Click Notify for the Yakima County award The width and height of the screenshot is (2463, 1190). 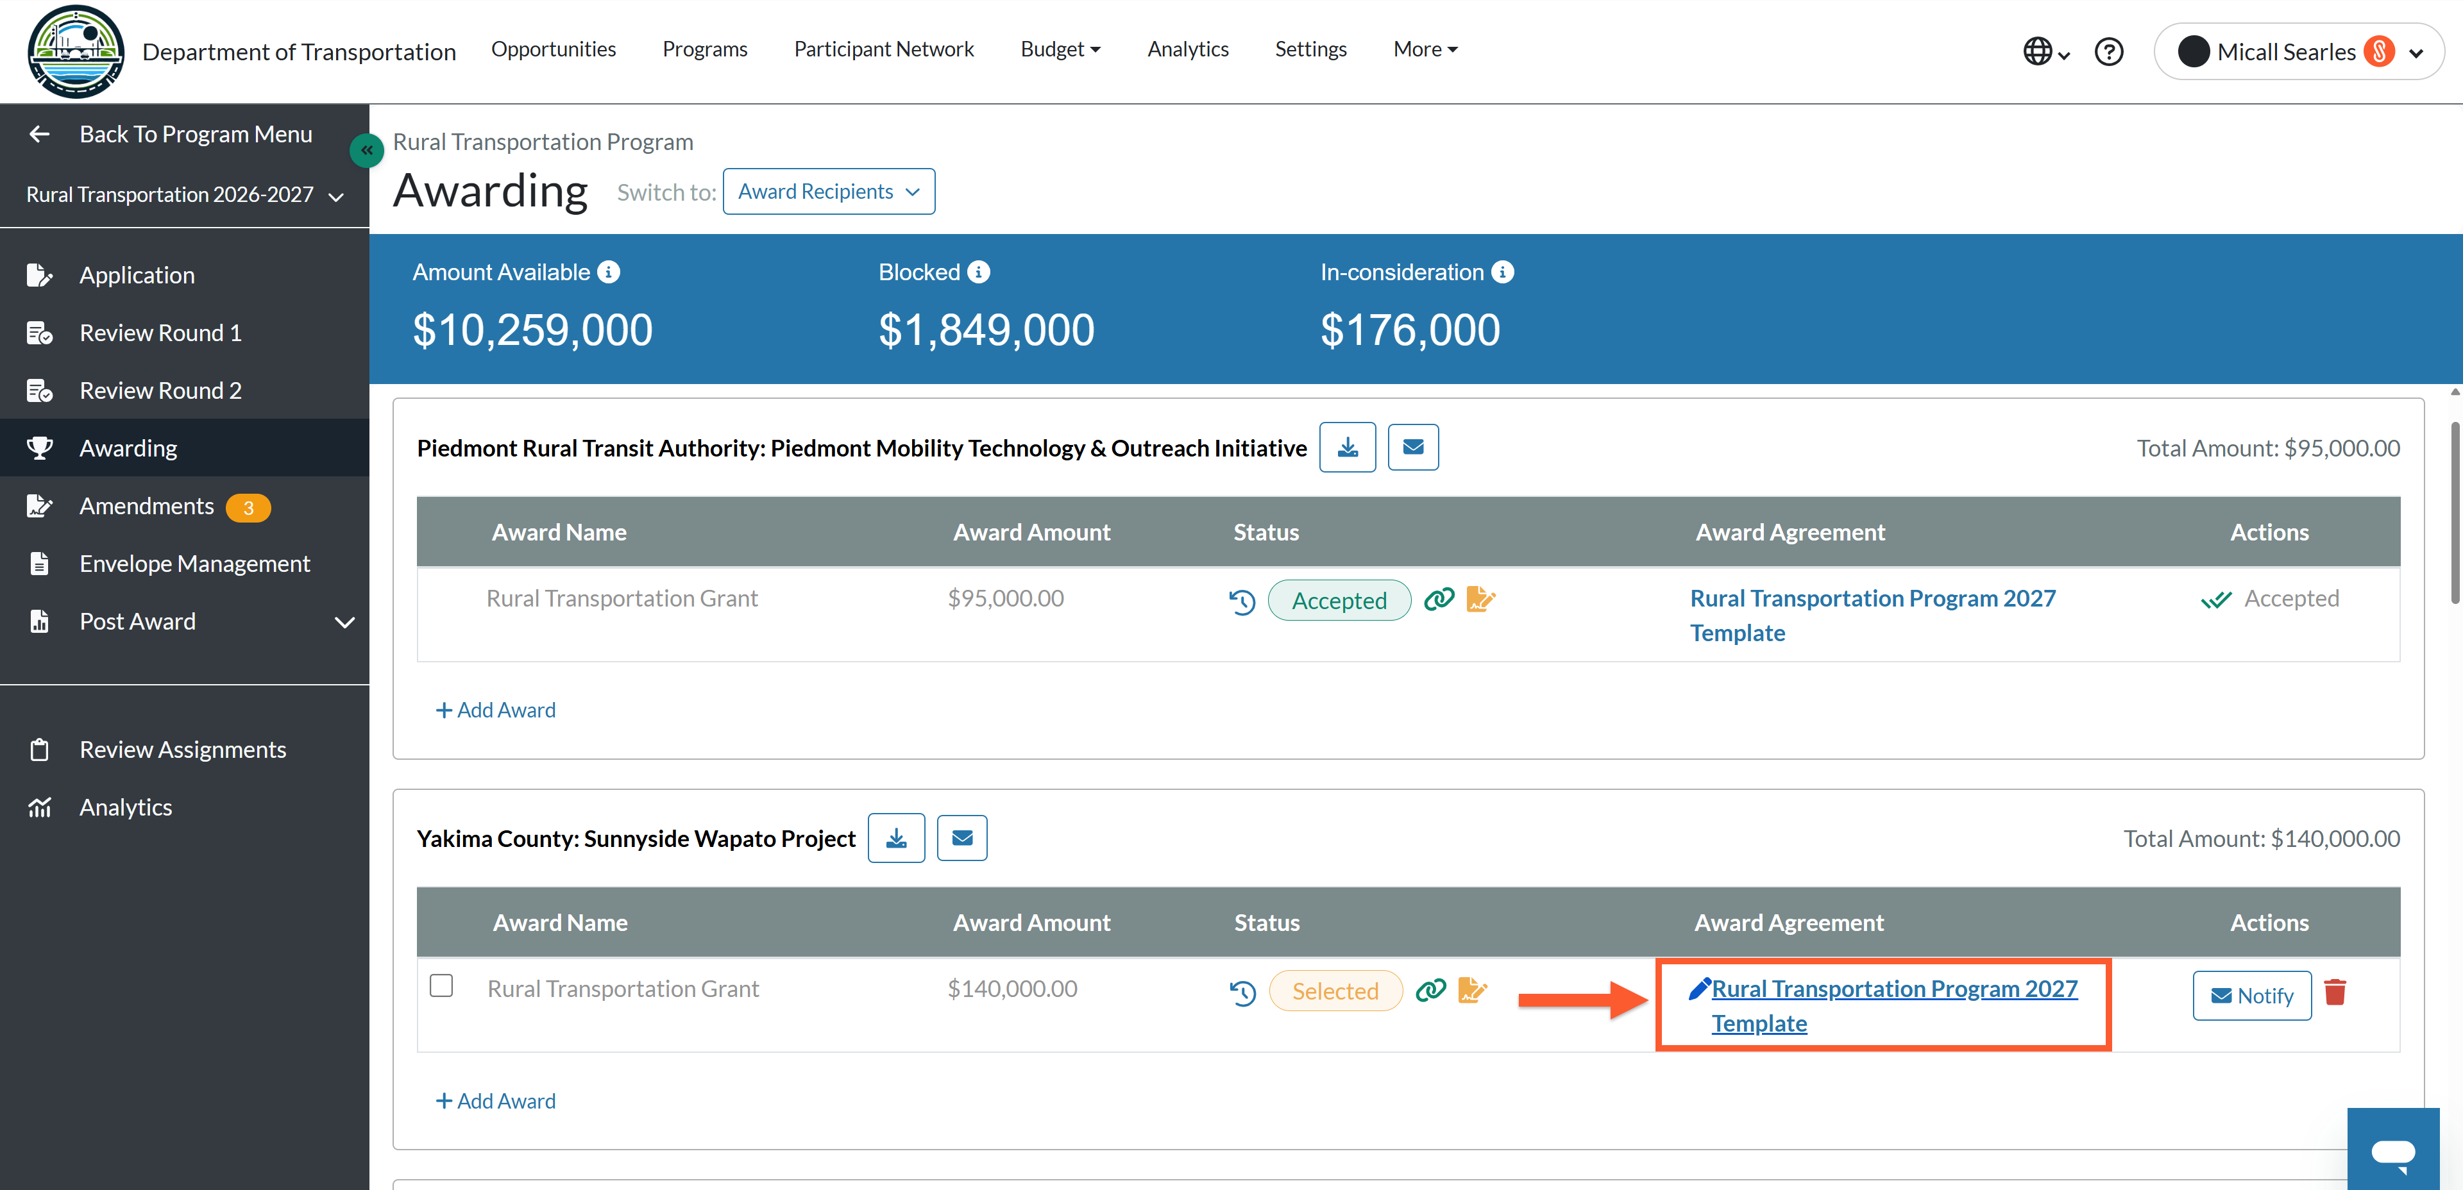coord(2252,996)
